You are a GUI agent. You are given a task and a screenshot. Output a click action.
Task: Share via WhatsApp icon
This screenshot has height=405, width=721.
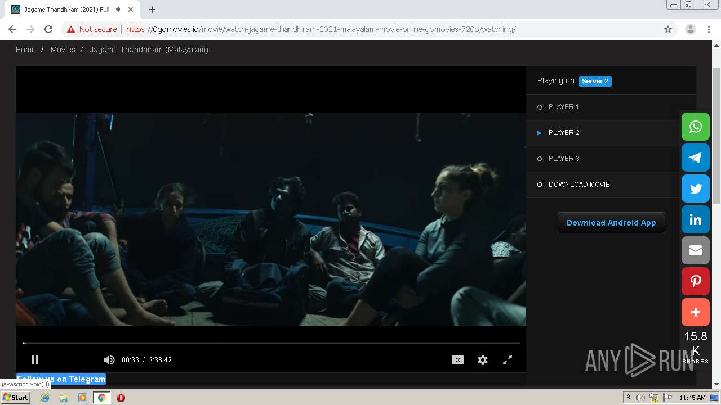[x=696, y=127]
